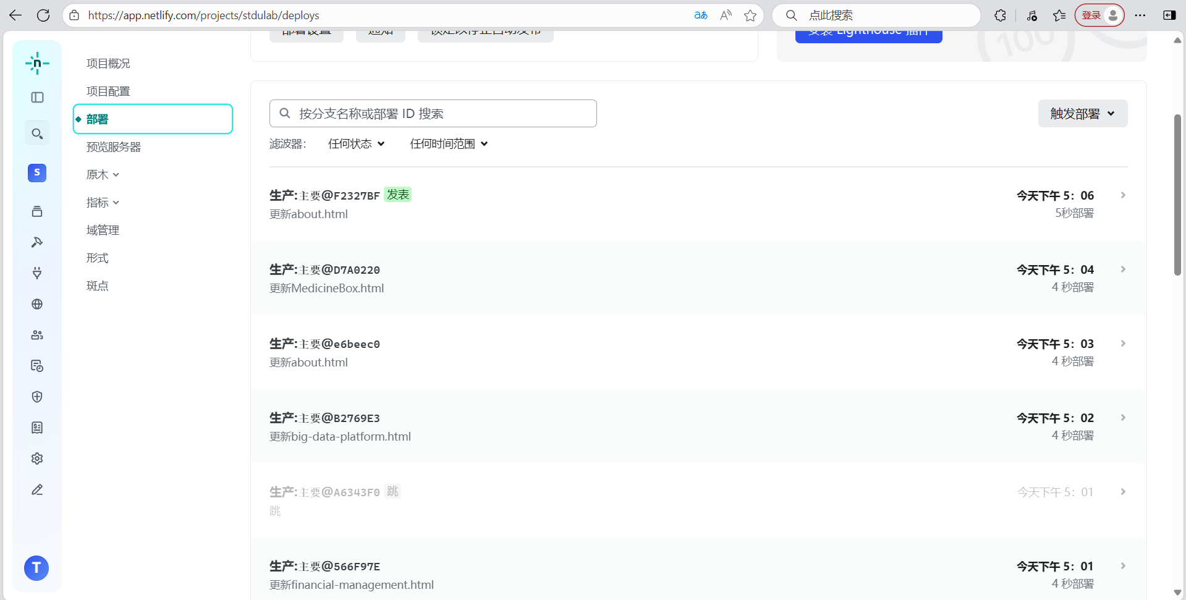This screenshot has width=1186, height=600.
Task: Open 项目配置 in the side menu
Action: click(108, 91)
